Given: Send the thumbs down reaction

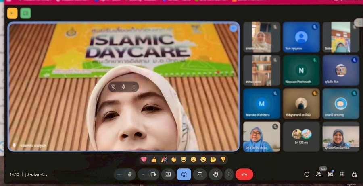Looking at the screenshot, I should tap(223, 159).
